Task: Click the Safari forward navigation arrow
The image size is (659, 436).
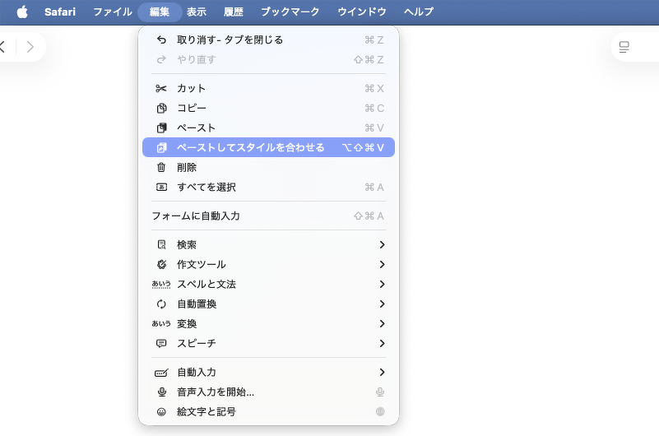Action: coord(30,47)
